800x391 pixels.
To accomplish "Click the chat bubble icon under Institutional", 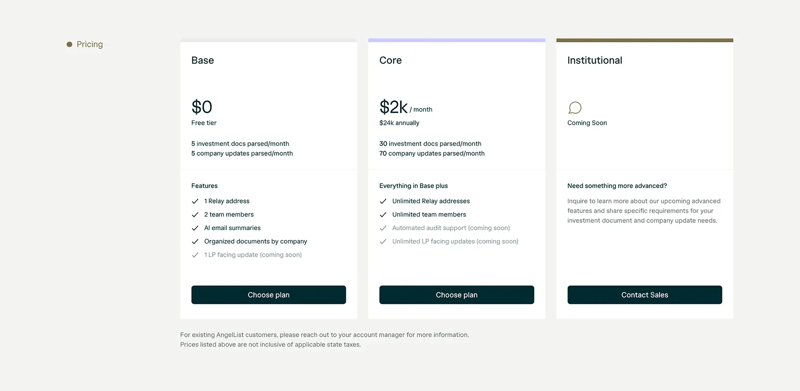I will pos(575,108).
